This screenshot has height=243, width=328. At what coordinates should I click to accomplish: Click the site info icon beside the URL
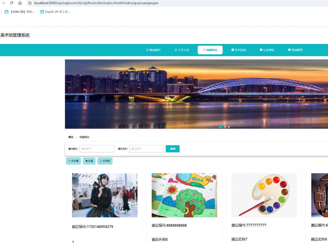[30, 3]
